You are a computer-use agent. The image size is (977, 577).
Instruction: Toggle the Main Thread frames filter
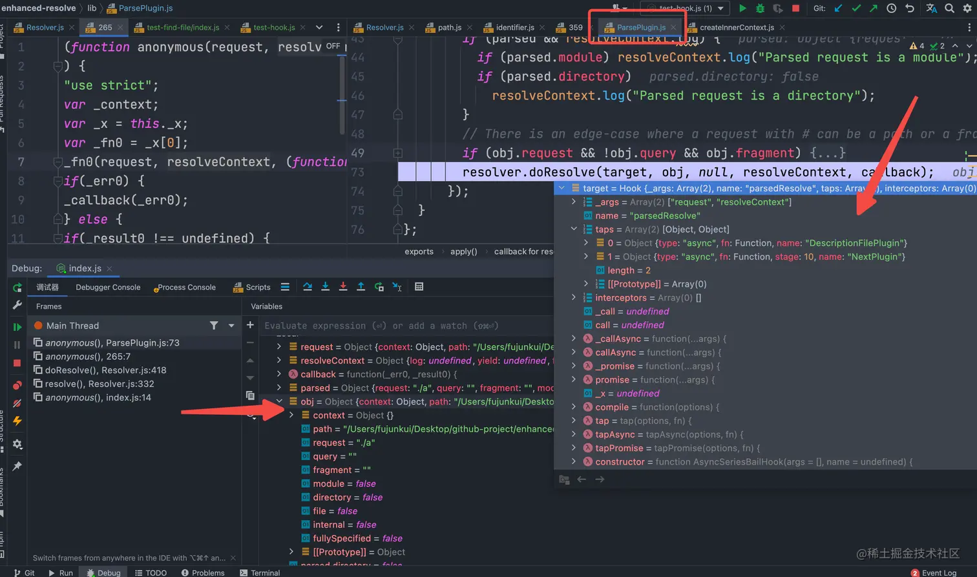click(214, 326)
